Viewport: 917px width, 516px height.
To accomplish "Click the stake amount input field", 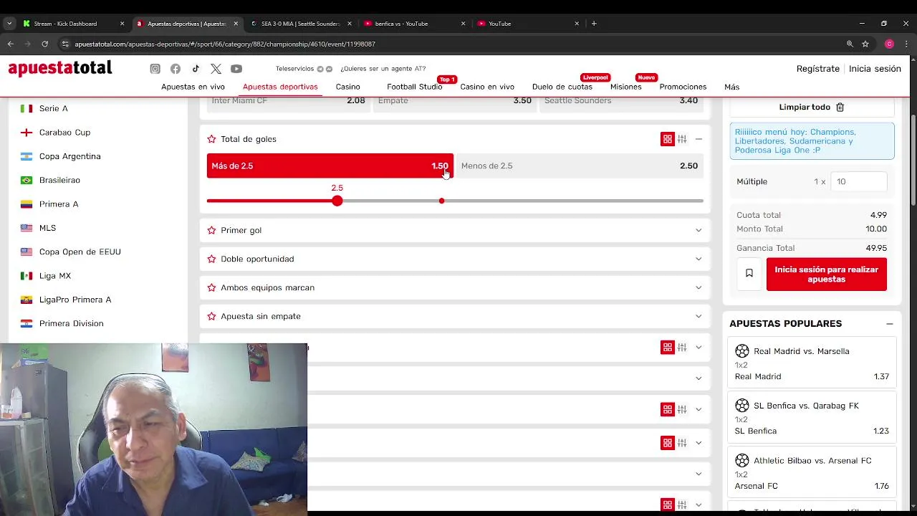I will (x=858, y=181).
